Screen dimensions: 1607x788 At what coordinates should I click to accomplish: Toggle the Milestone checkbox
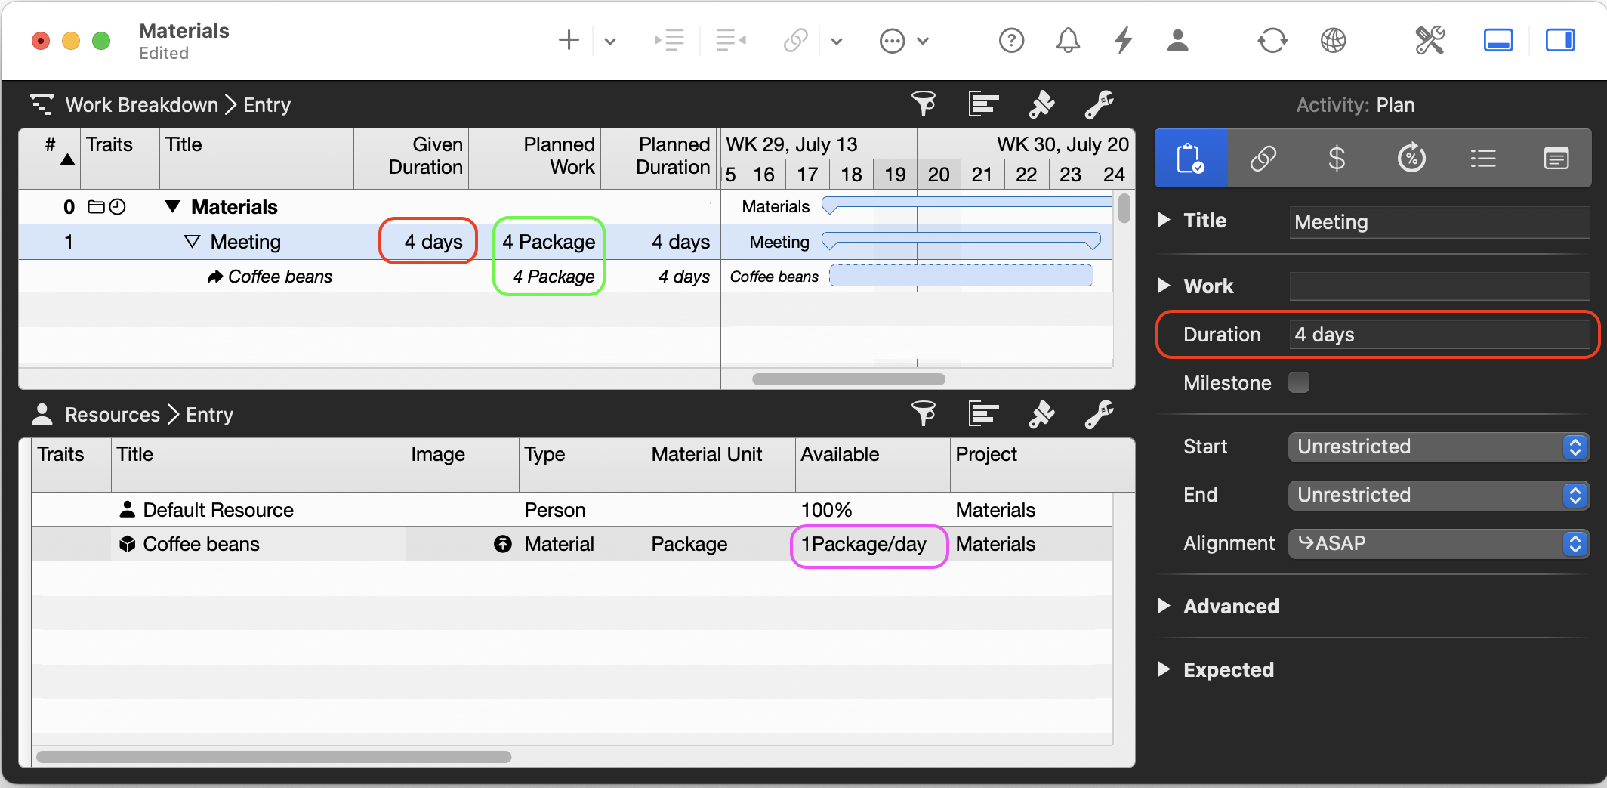point(1299,382)
